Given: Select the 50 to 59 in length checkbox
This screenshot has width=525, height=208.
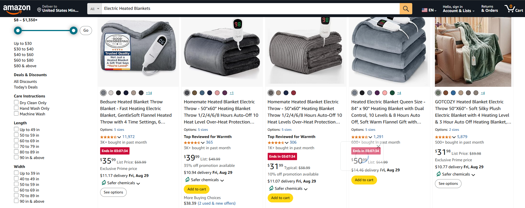Looking at the screenshot, I should click(16, 135).
